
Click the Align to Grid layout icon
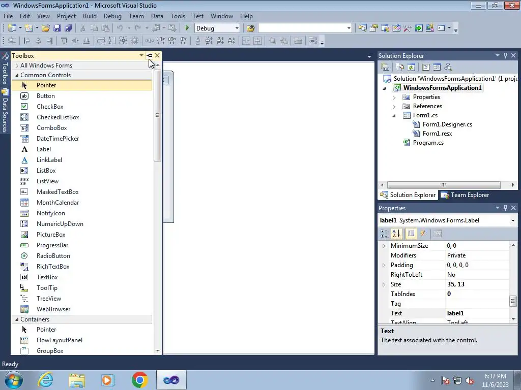[12, 41]
